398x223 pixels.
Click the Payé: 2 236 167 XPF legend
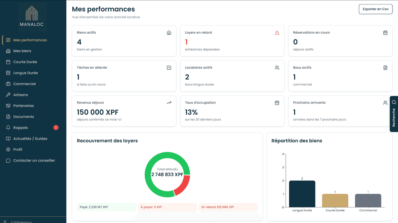coord(106,207)
